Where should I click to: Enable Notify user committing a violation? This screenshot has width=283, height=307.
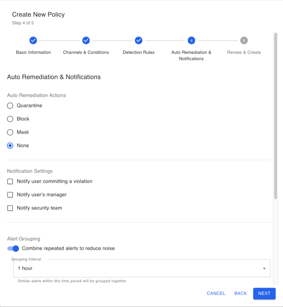(x=10, y=181)
